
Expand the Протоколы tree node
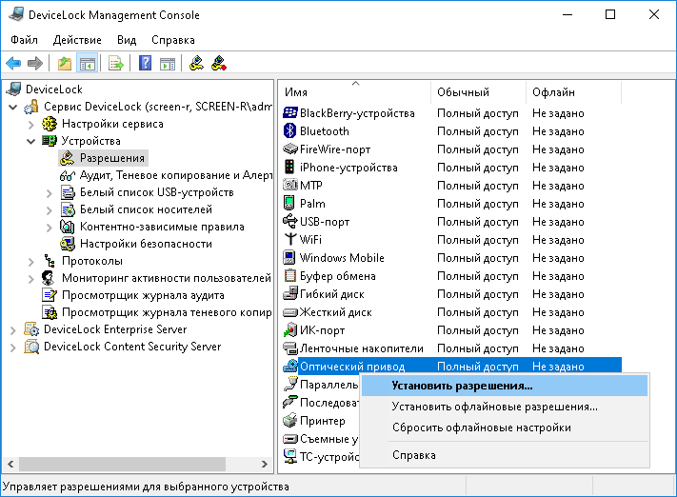30,261
